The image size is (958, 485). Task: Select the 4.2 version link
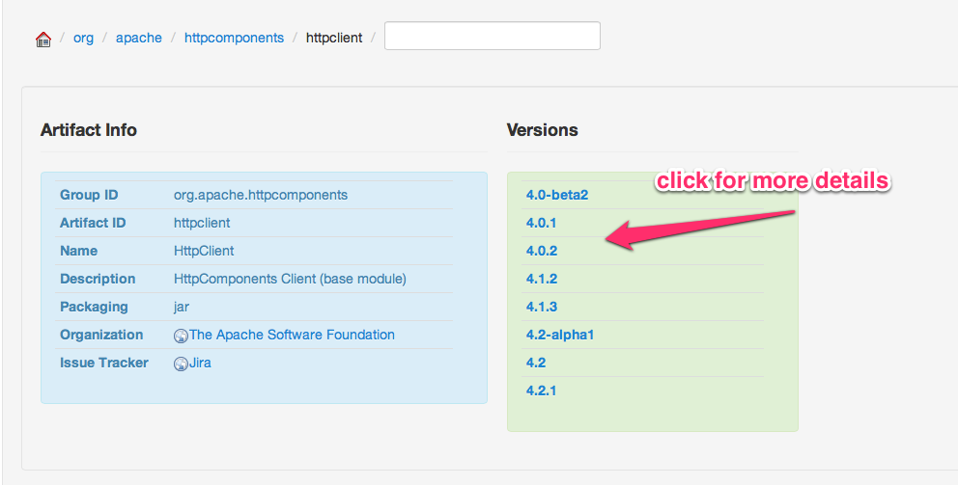point(536,363)
